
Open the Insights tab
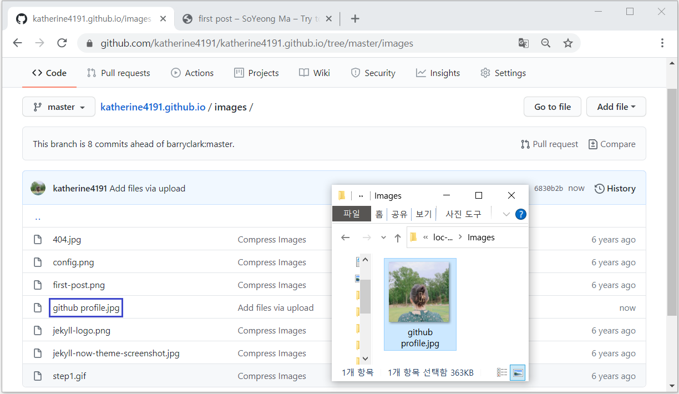pos(438,73)
